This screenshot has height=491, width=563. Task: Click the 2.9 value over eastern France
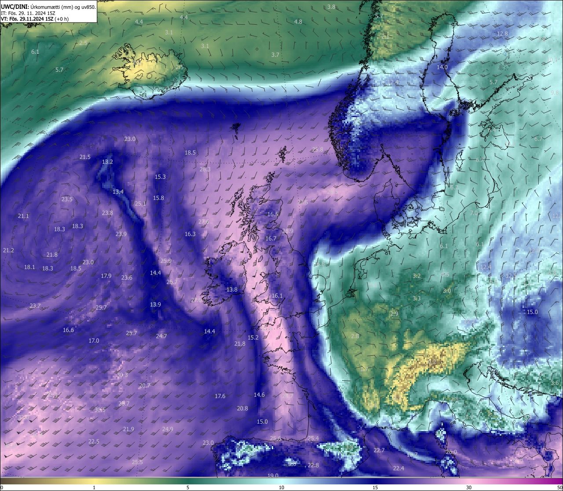pyautogui.click(x=394, y=314)
